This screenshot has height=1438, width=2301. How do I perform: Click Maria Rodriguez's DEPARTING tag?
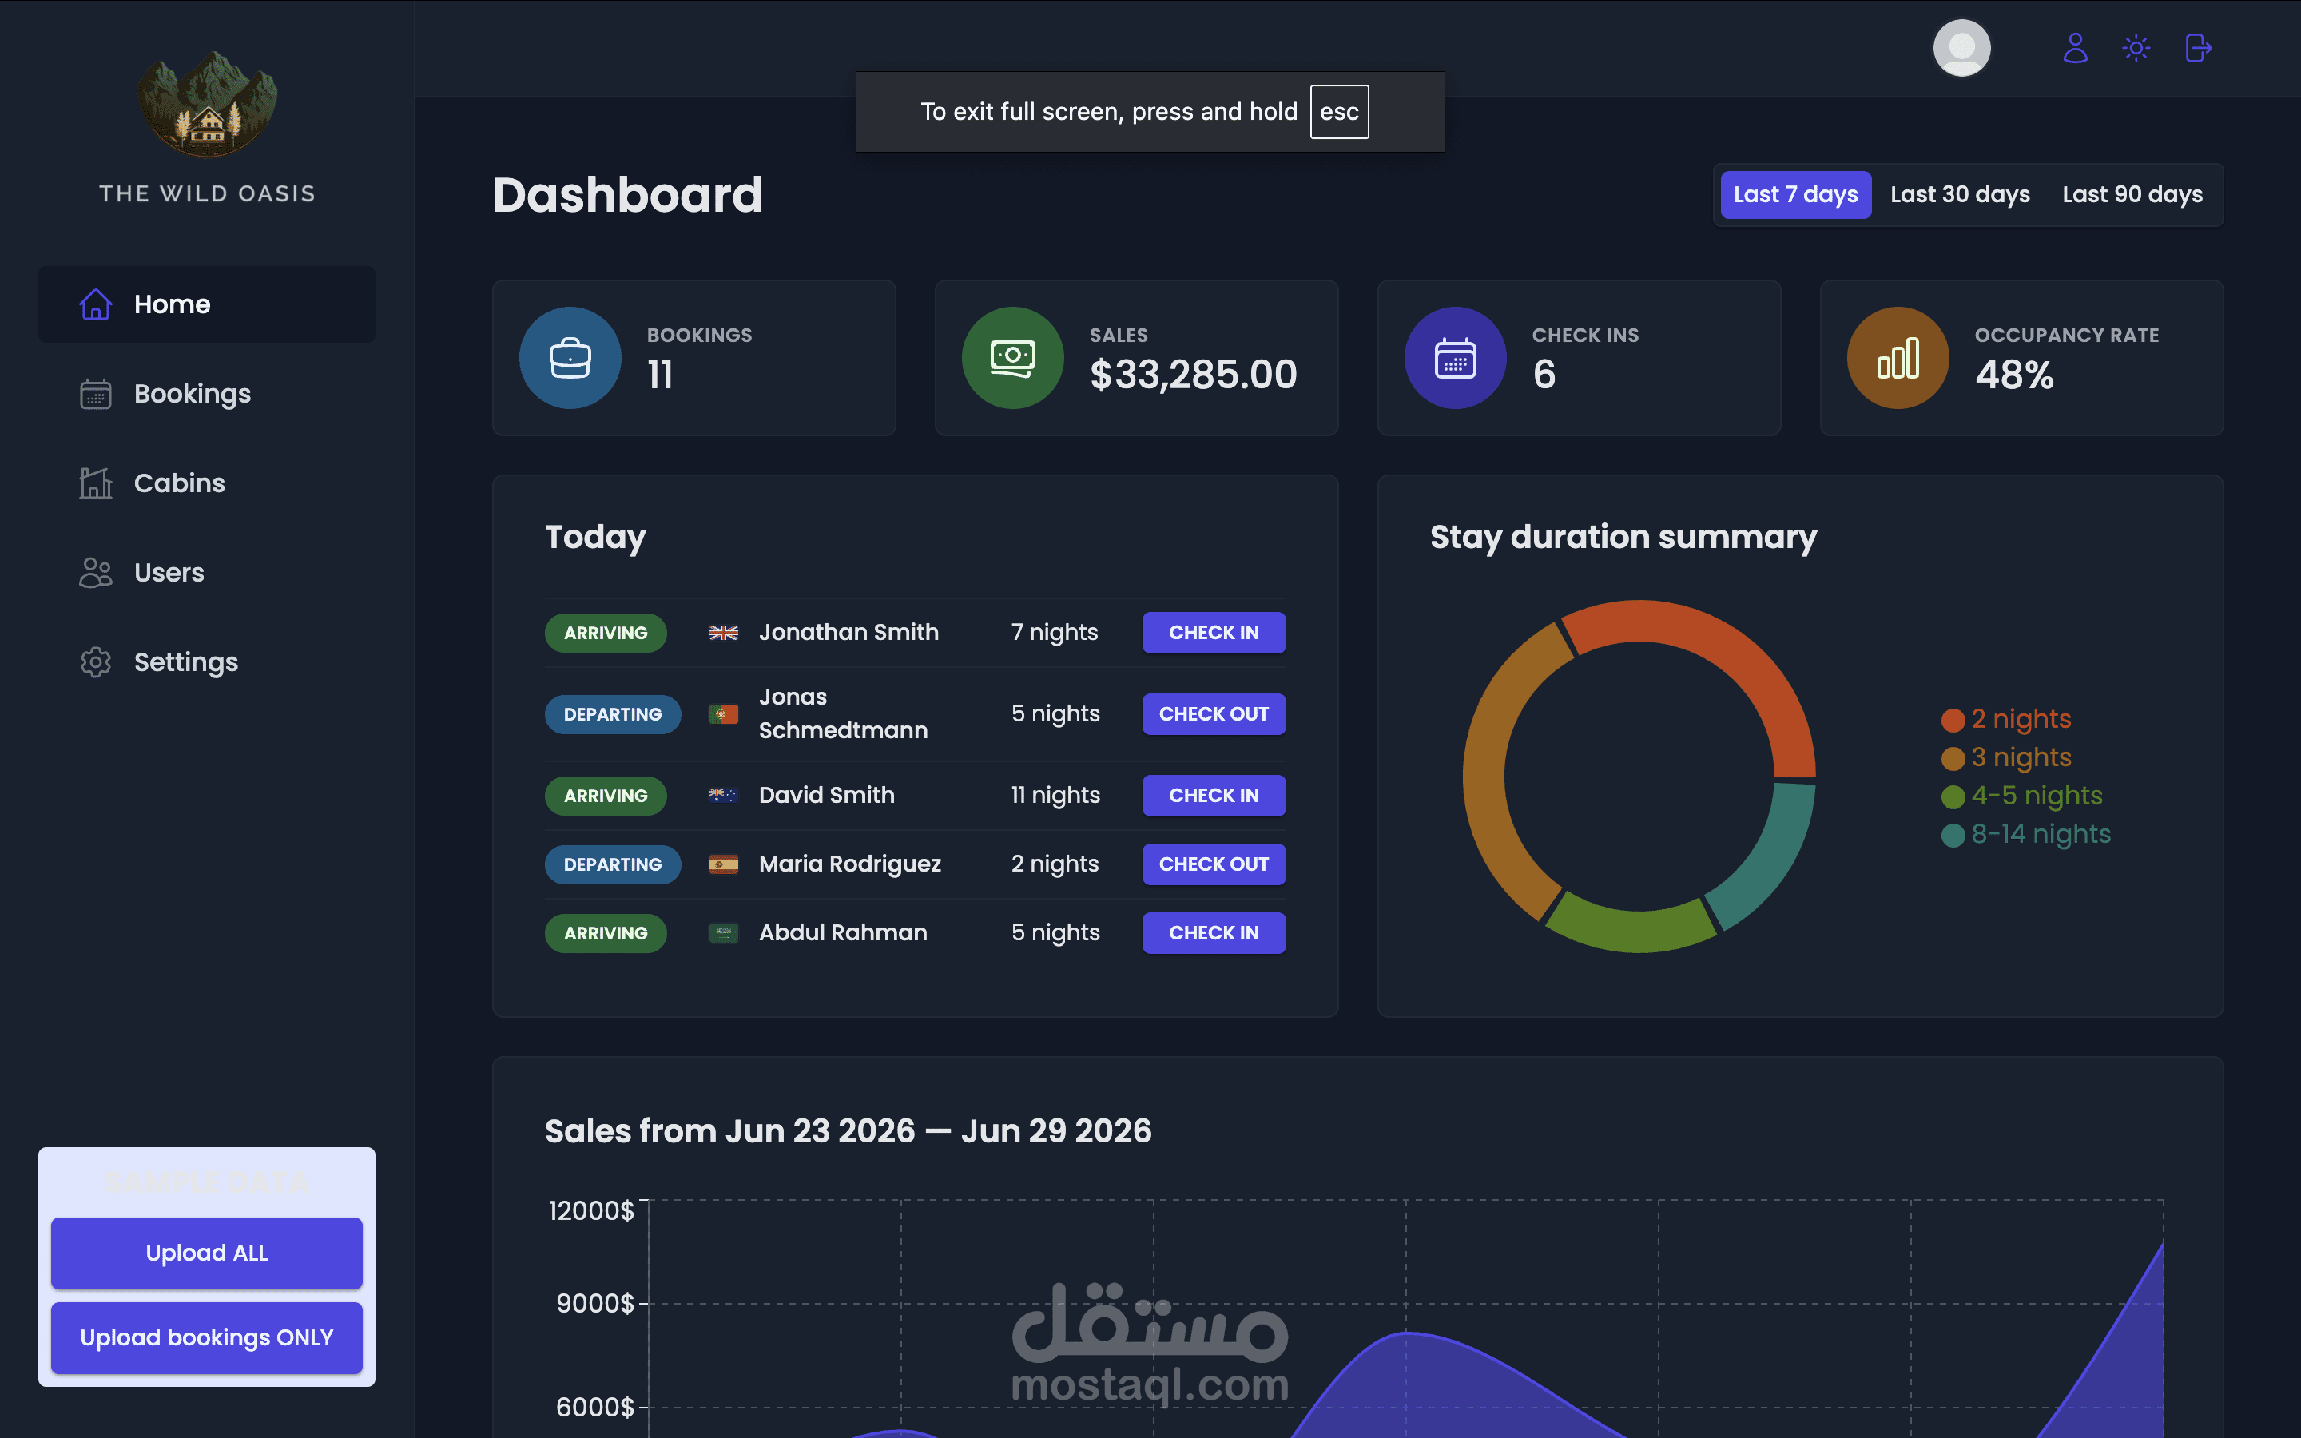[612, 864]
